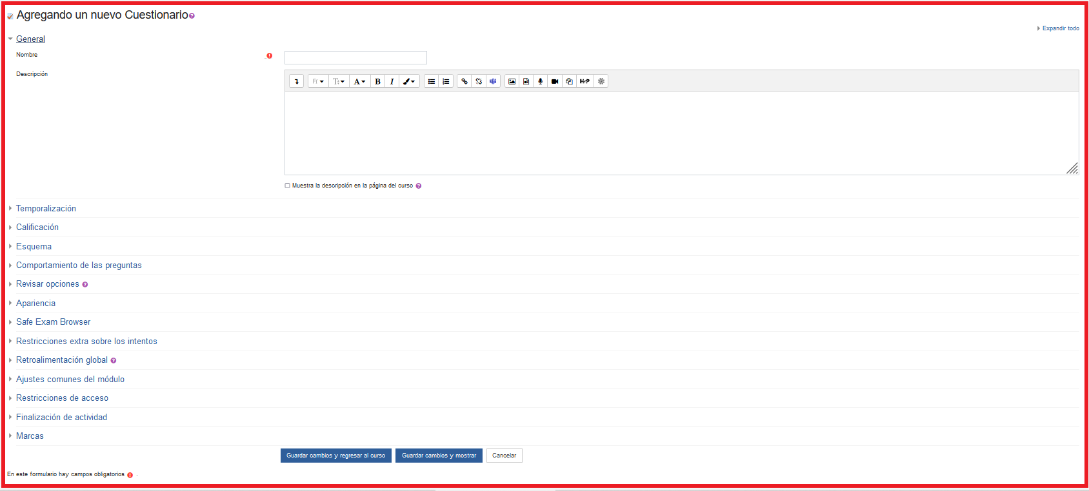Open the text color brush dropdown

coord(409,81)
